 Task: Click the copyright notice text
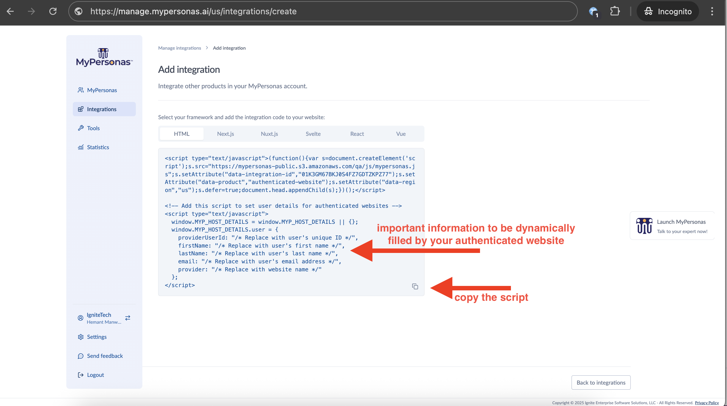pyautogui.click(x=623, y=403)
